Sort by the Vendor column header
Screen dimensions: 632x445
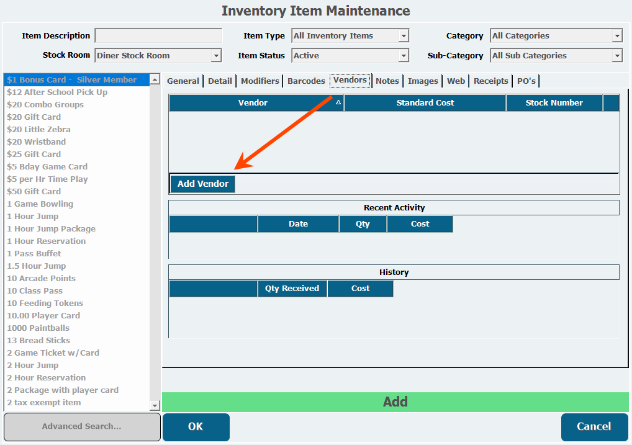point(253,103)
